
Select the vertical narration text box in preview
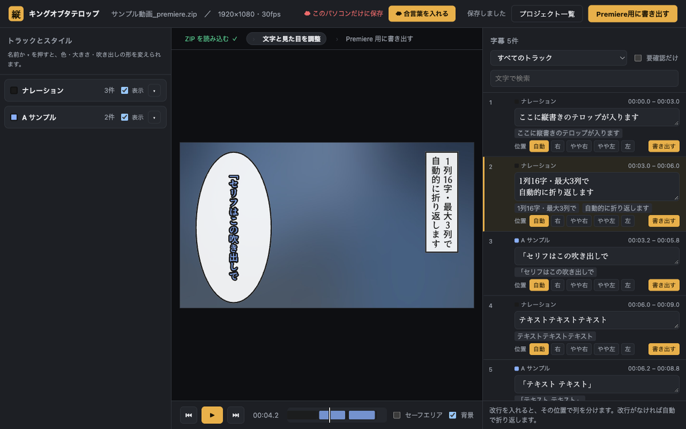tap(442, 202)
